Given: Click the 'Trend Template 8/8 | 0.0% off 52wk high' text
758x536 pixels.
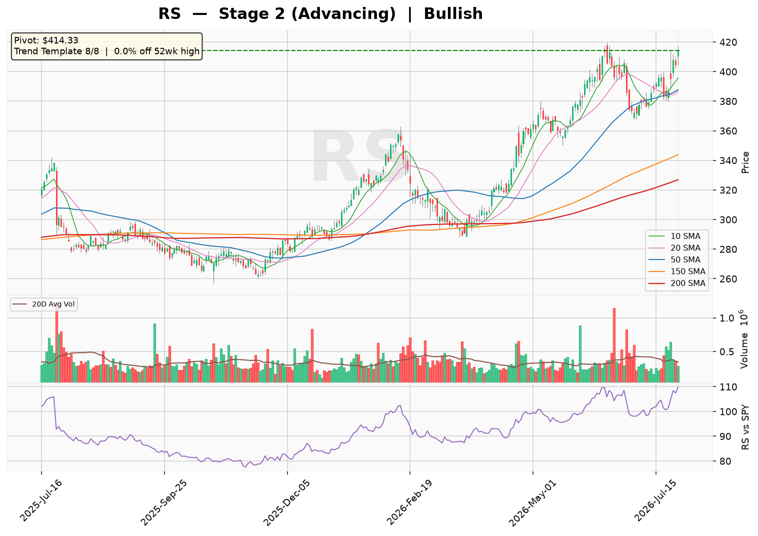Looking at the screenshot, I should click(106, 51).
